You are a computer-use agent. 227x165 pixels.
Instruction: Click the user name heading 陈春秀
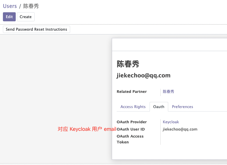coord(128,64)
